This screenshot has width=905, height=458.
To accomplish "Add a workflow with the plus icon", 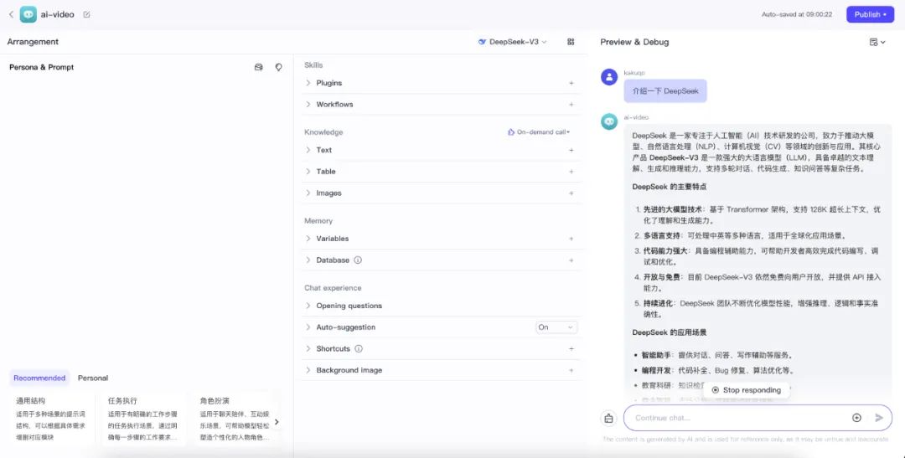I will coord(571,105).
